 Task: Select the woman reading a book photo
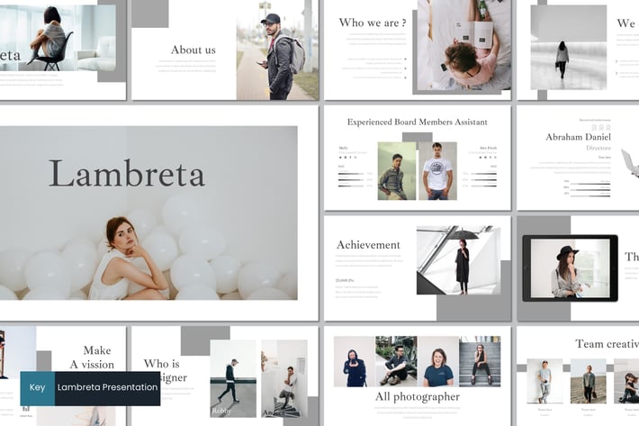tap(464, 45)
